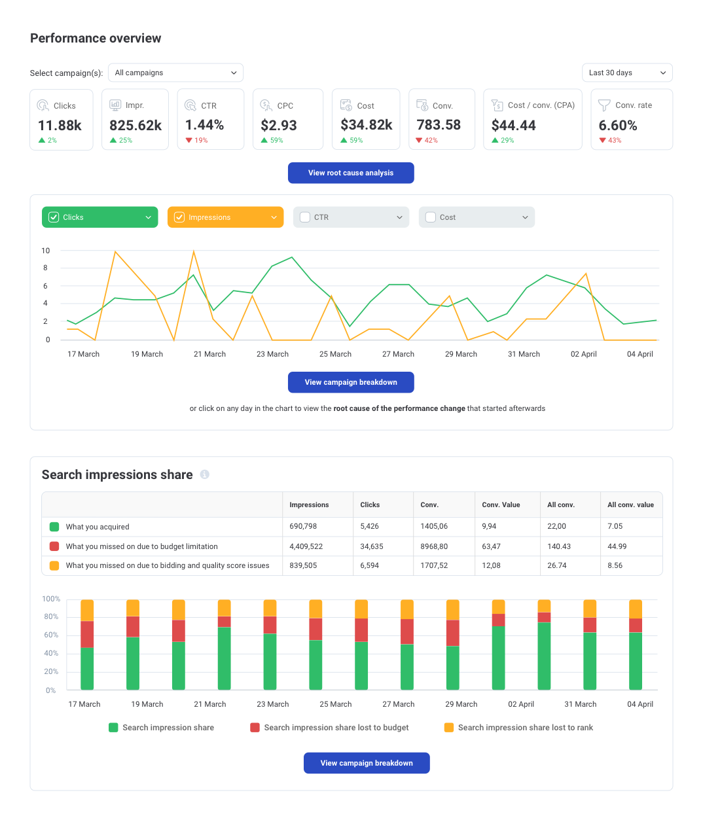Click View campaign breakdown below the line chart
This screenshot has width=703, height=818.
pos(351,382)
